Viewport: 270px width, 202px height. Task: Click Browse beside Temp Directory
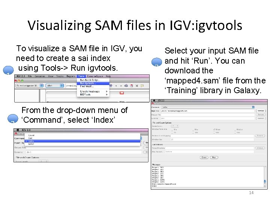260,148
